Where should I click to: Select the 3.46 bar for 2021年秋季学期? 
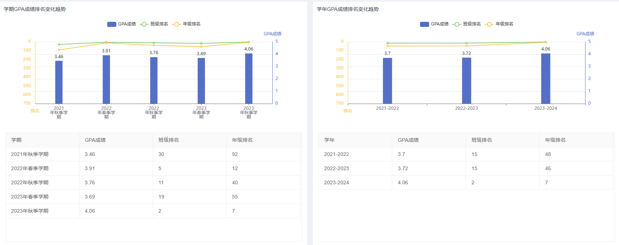pos(59,82)
